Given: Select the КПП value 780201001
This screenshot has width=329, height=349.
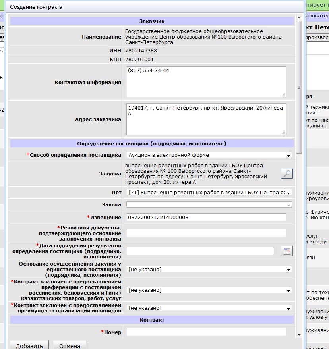Looking at the screenshot, I should click(x=139, y=60).
